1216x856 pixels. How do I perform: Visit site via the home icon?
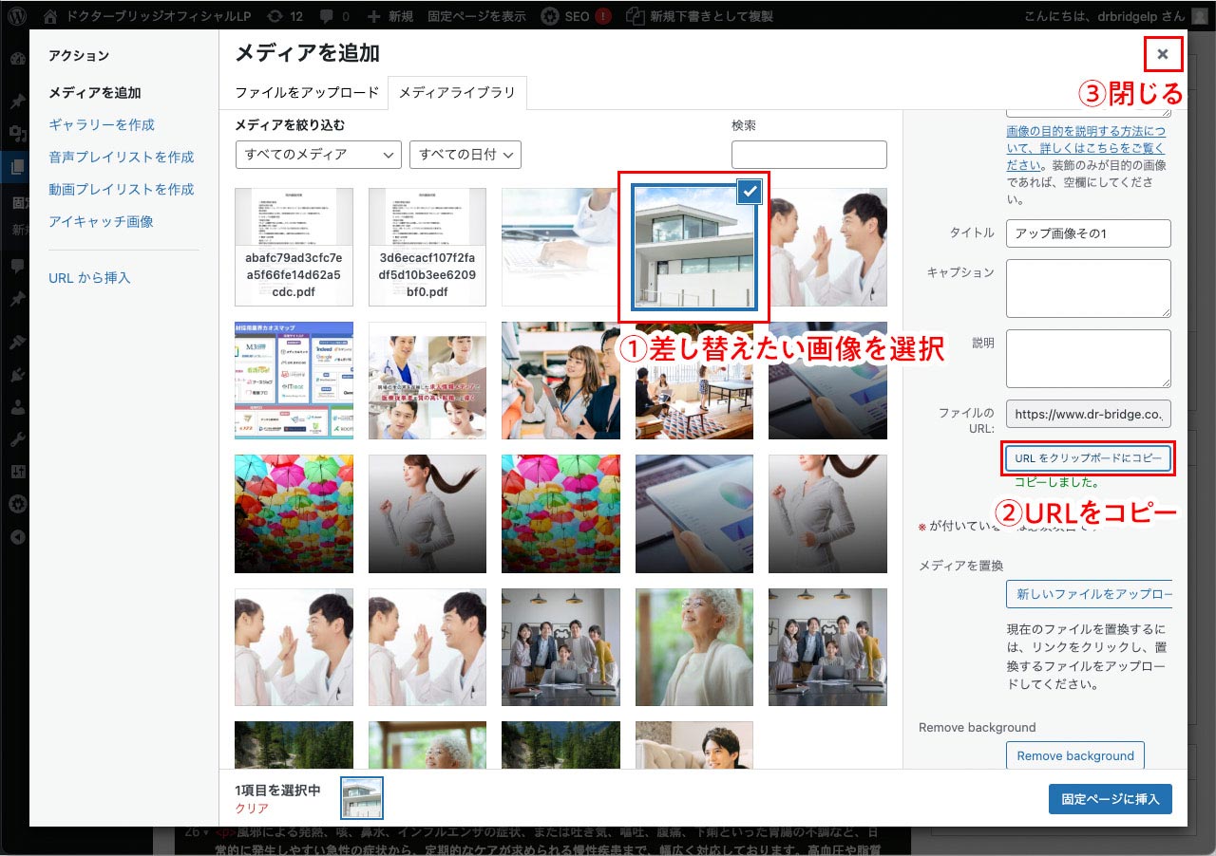pyautogui.click(x=50, y=16)
